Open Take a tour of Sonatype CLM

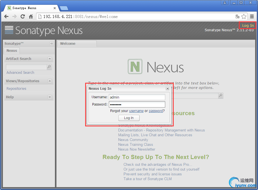click(x=147, y=179)
